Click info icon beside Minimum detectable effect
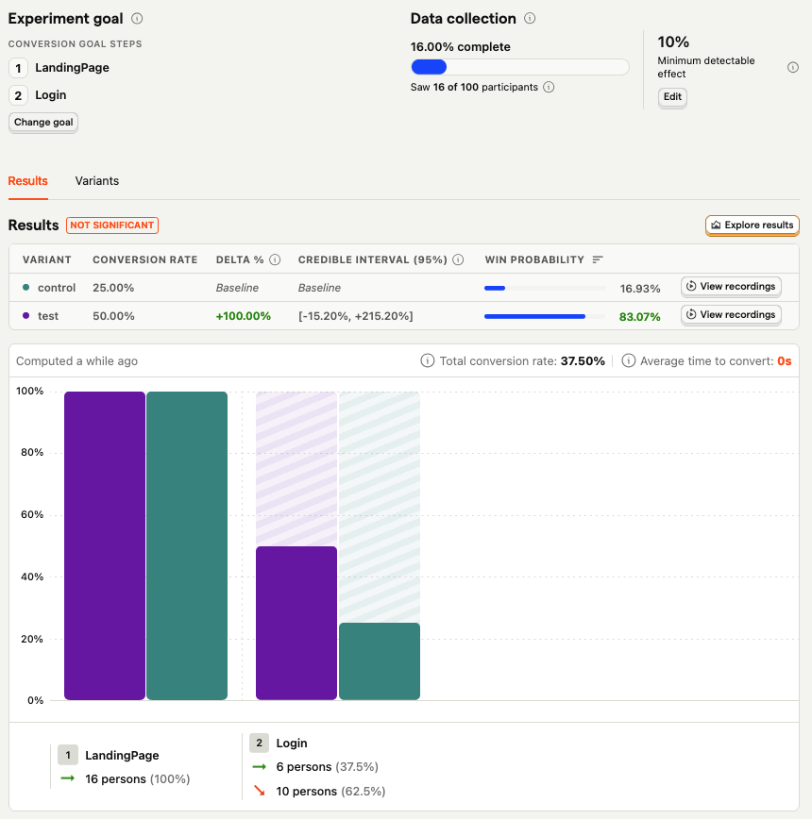The image size is (812, 819). (793, 67)
